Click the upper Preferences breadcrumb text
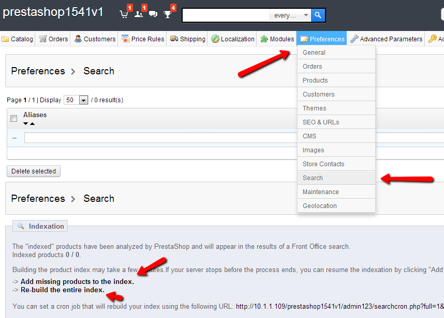Screen dimensions: 444x318 pyautogui.click(x=38, y=71)
